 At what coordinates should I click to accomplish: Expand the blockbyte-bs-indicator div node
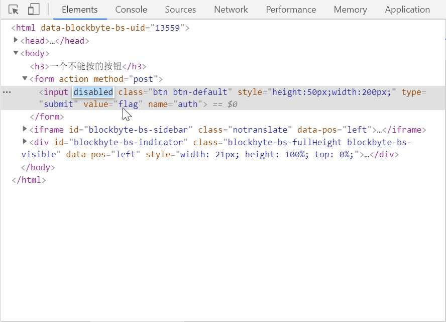pyautogui.click(x=25, y=141)
